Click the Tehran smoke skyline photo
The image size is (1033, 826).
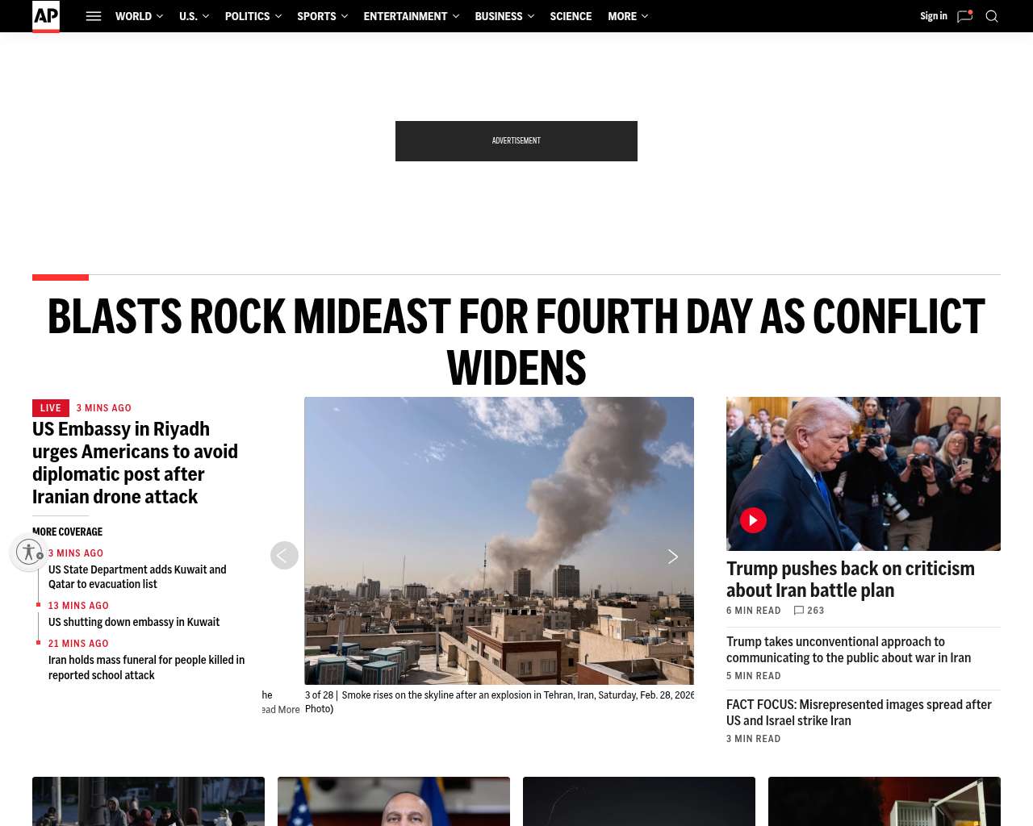(499, 540)
